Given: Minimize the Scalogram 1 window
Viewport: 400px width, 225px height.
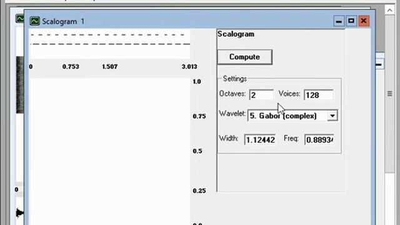Looking at the screenshot, I should (339, 21).
